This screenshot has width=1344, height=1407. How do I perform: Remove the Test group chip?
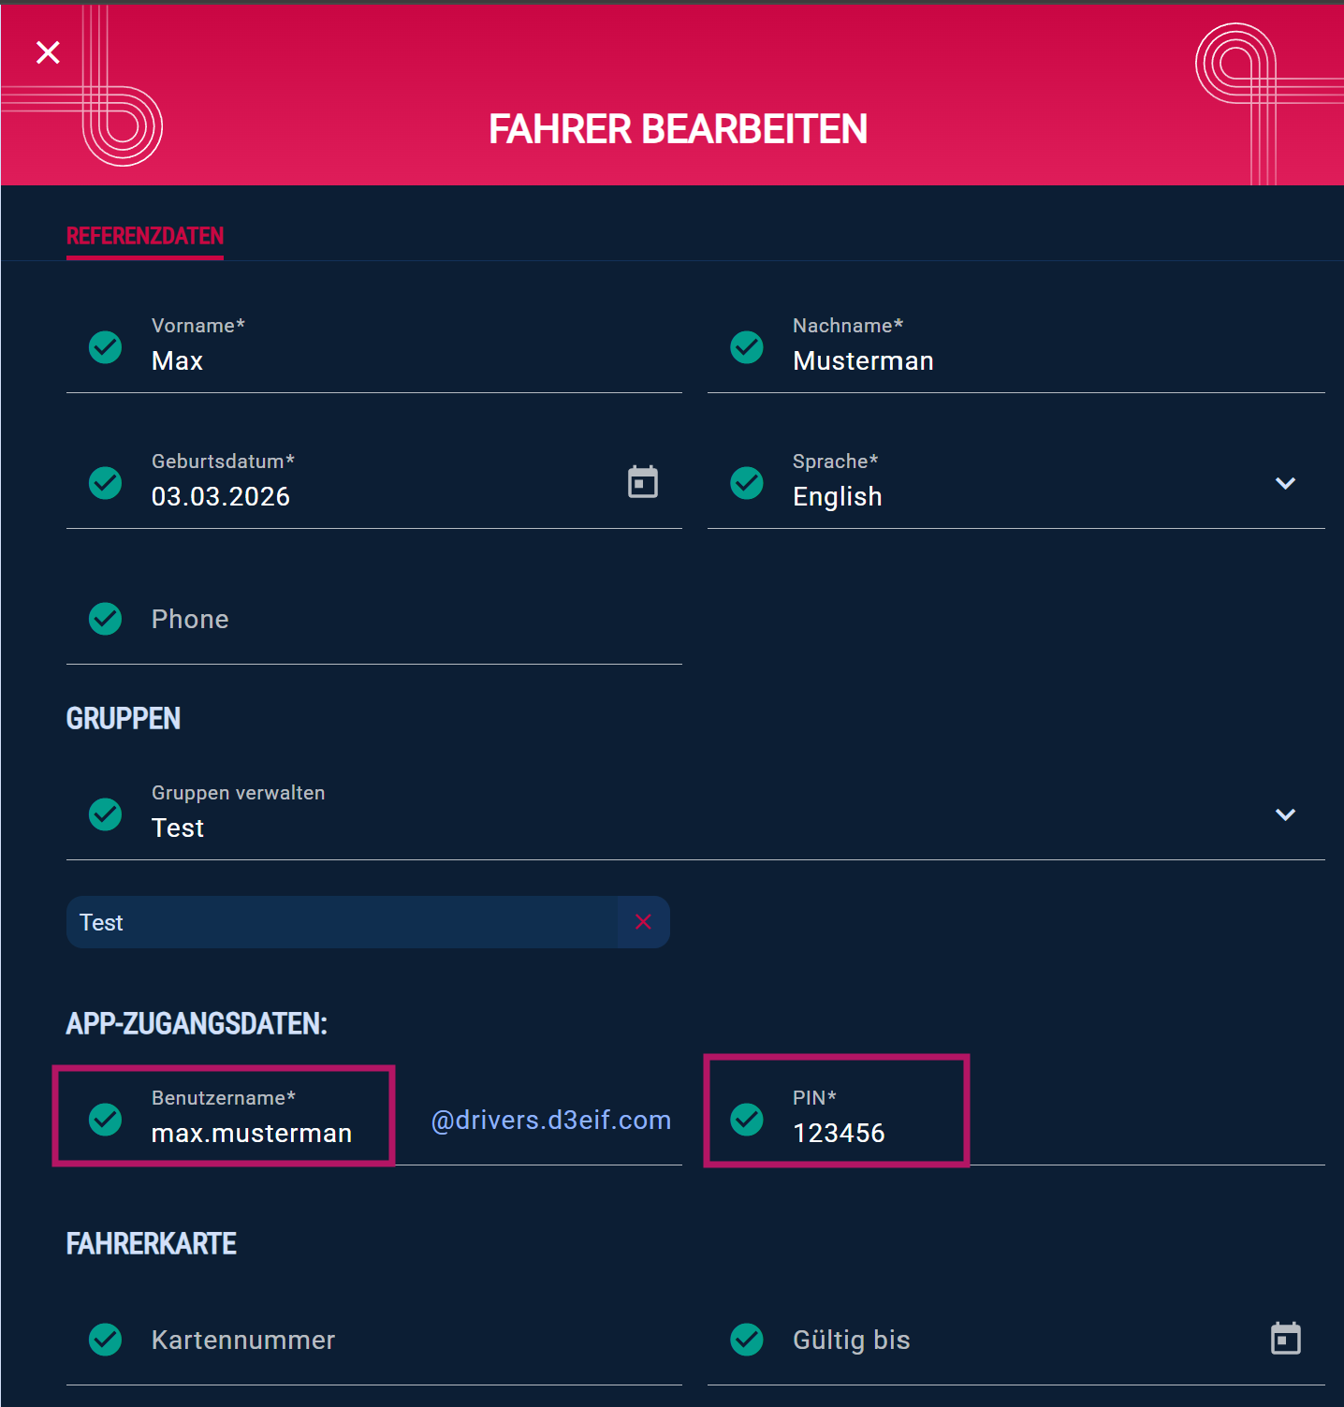pos(643,922)
